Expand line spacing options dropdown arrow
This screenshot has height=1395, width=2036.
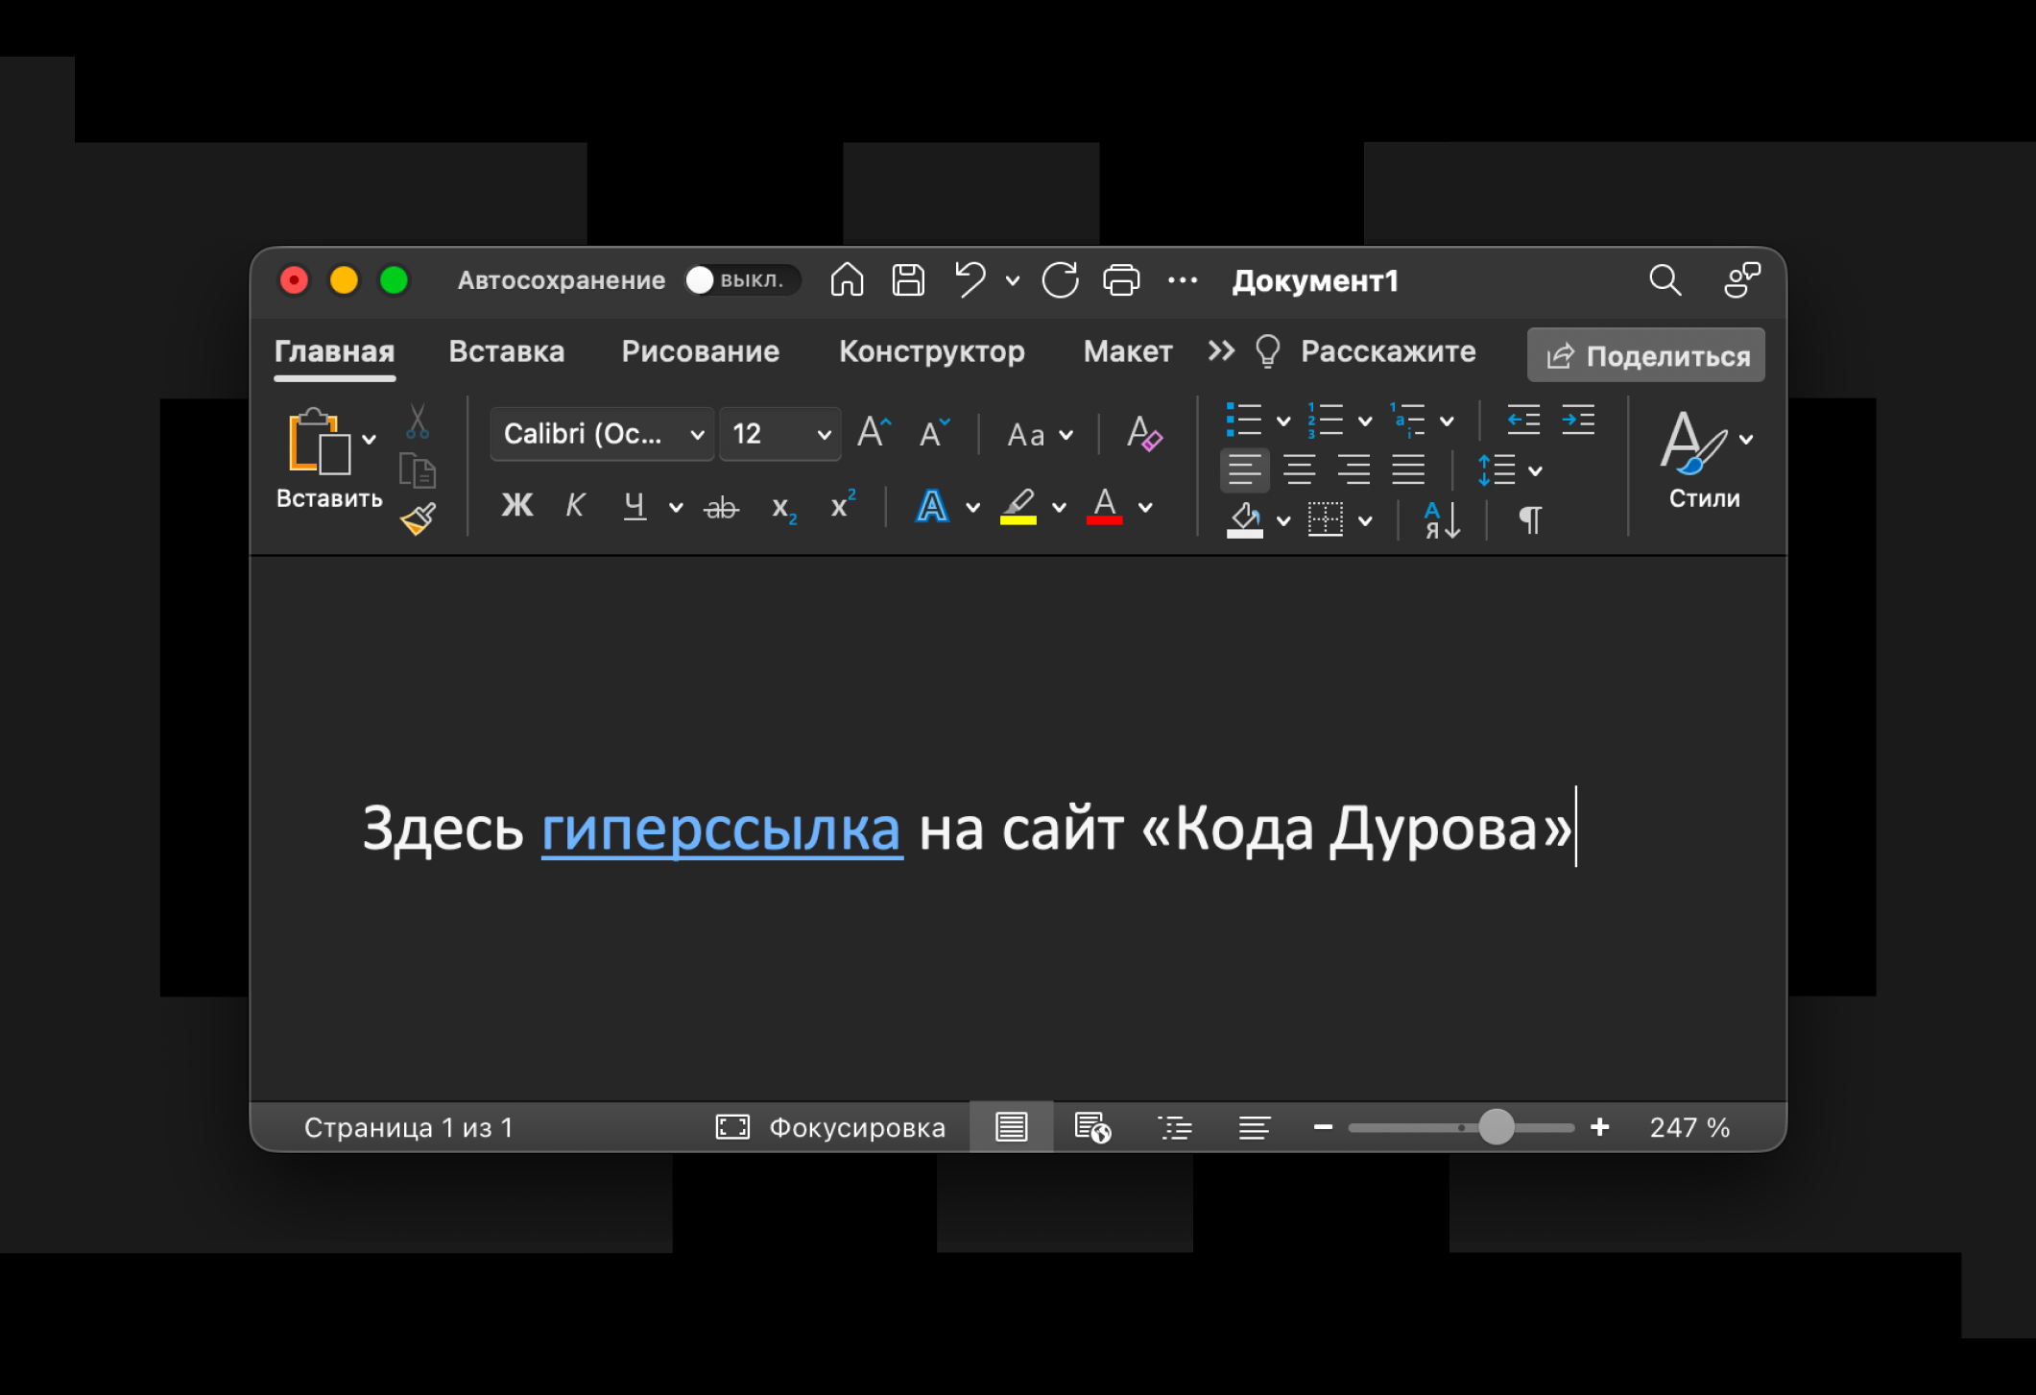pyautogui.click(x=1535, y=470)
